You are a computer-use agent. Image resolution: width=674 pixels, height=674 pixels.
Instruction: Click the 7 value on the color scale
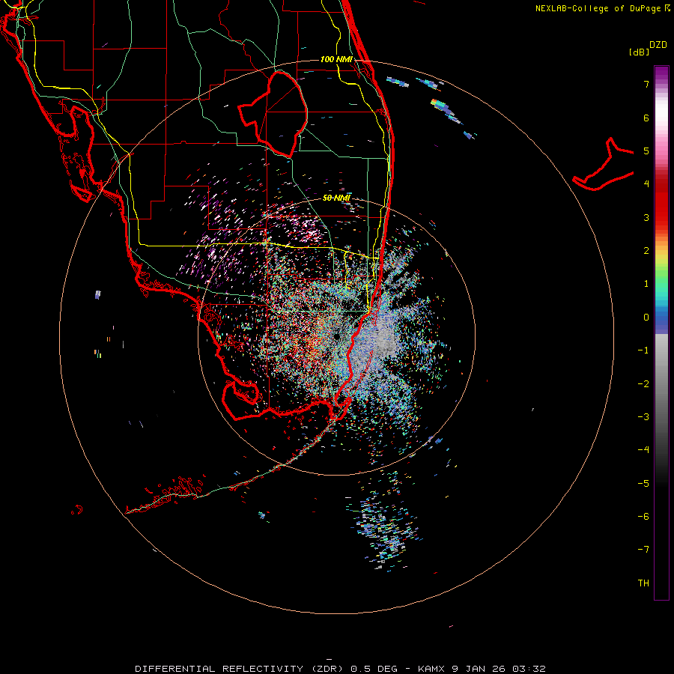pyautogui.click(x=646, y=84)
